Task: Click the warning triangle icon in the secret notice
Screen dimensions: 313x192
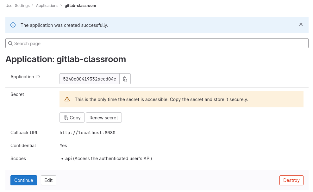Action: point(67,99)
